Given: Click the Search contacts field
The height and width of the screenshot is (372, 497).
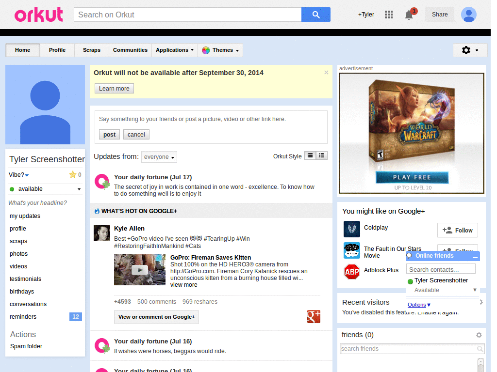Looking at the screenshot, I should coord(441,269).
